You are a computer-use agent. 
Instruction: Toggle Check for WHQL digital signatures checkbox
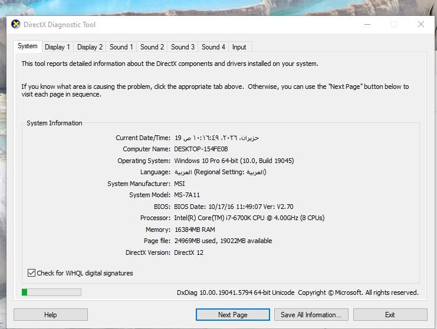[31, 273]
